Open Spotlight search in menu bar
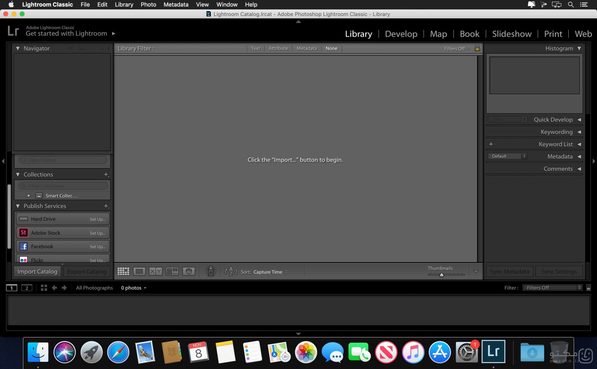This screenshot has height=369, width=597. coord(571,5)
